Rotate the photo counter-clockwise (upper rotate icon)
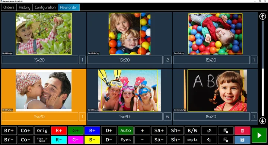268x145 pixels. click(x=209, y=130)
